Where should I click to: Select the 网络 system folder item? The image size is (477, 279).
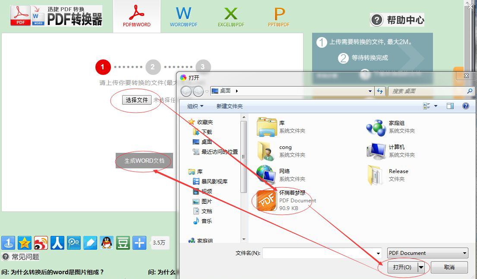(281, 175)
